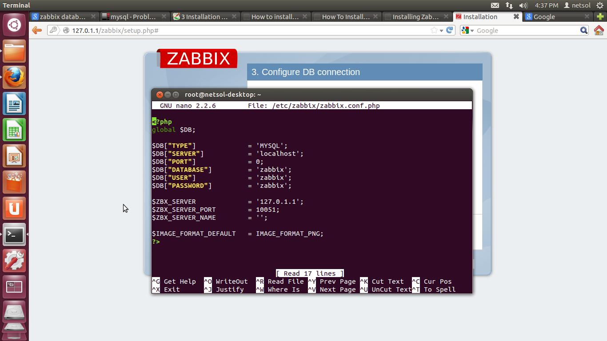Click the '^O WriteOut' shortcut label in nano
The width and height of the screenshot is (607, 341).
(226, 282)
